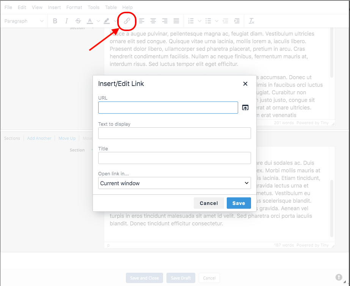Click the highlight color swatch
Viewport: 350px width, 286px height.
click(107, 21)
